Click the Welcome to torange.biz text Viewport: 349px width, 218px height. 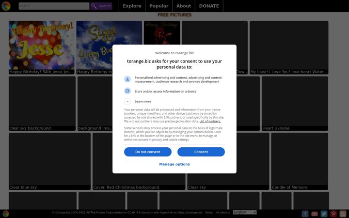point(174,53)
